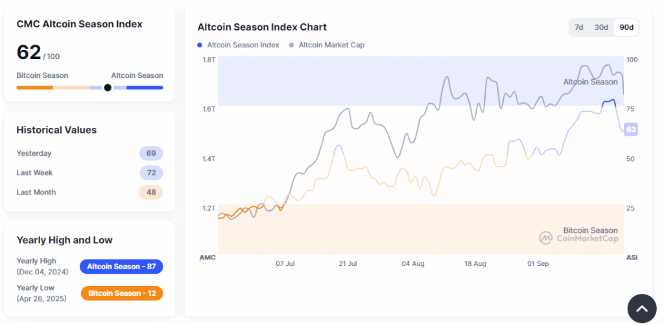
Task: Click the 01 Sep date label
Action: click(538, 264)
